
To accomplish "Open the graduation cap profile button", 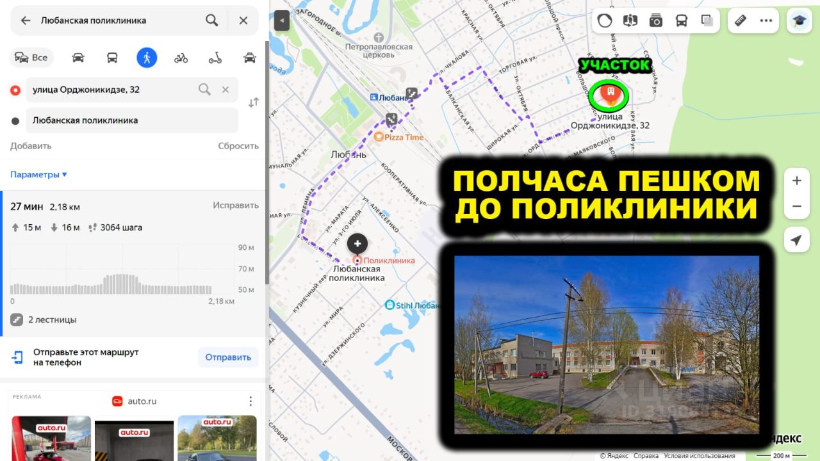I will (799, 20).
